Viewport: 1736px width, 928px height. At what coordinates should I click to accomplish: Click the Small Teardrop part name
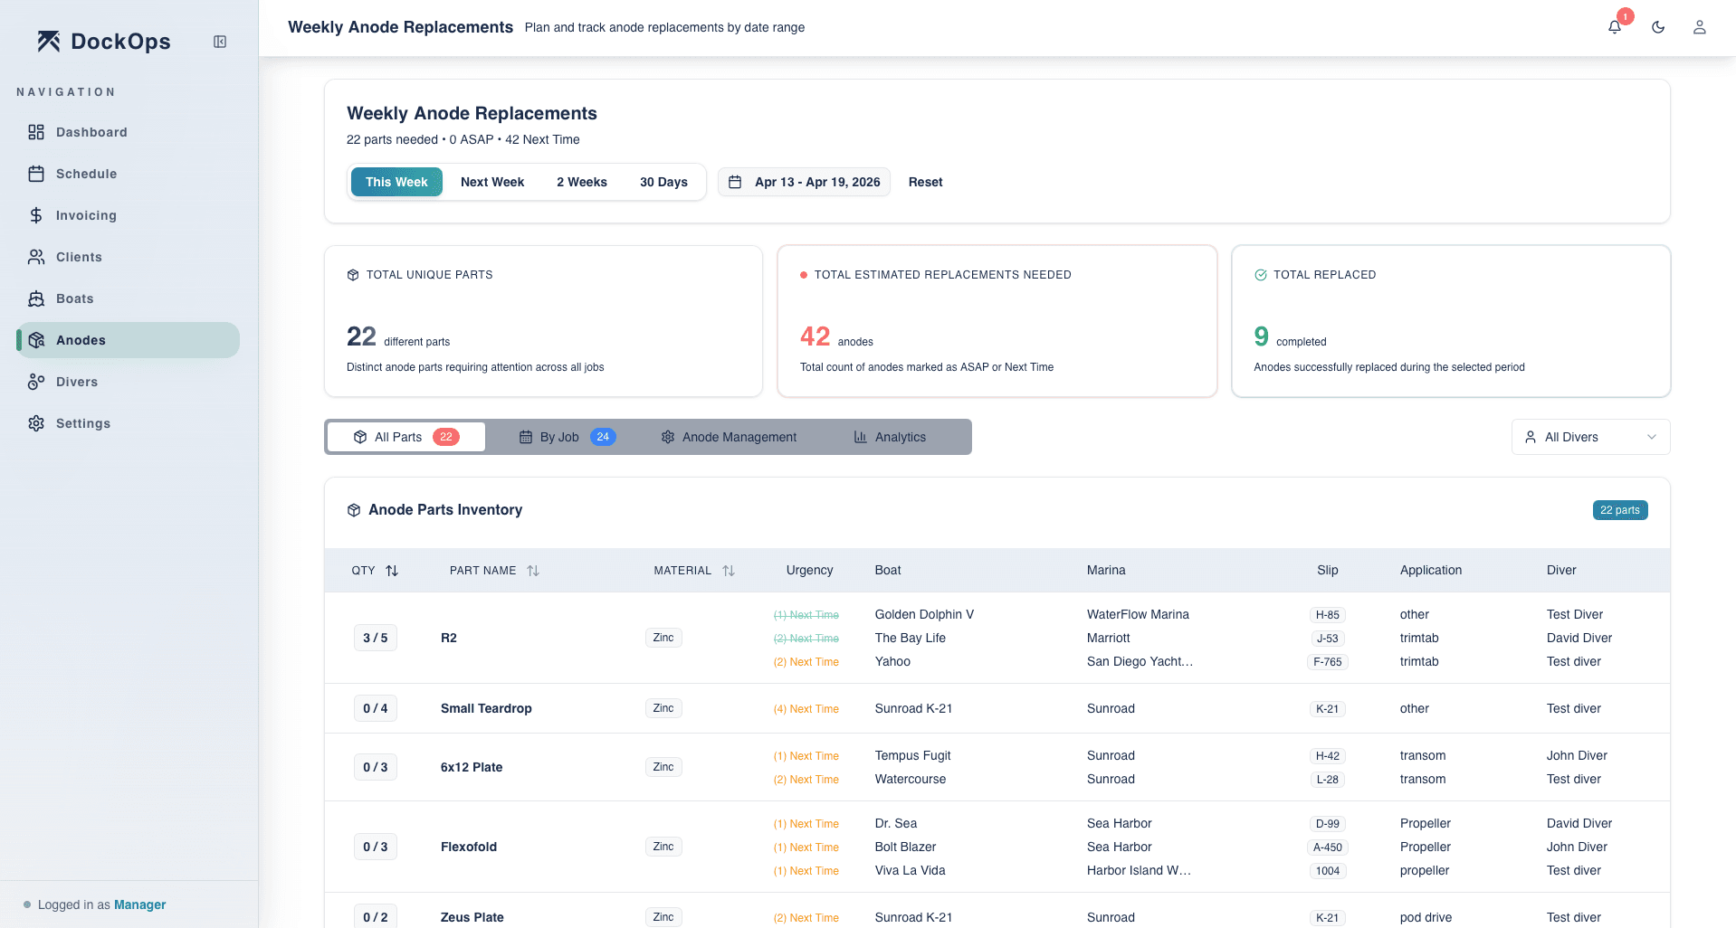[x=486, y=708]
